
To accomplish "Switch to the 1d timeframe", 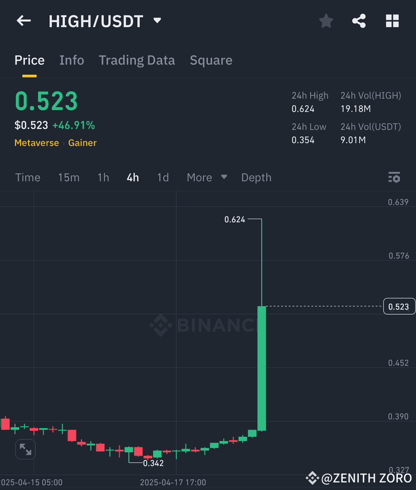I will click(163, 177).
